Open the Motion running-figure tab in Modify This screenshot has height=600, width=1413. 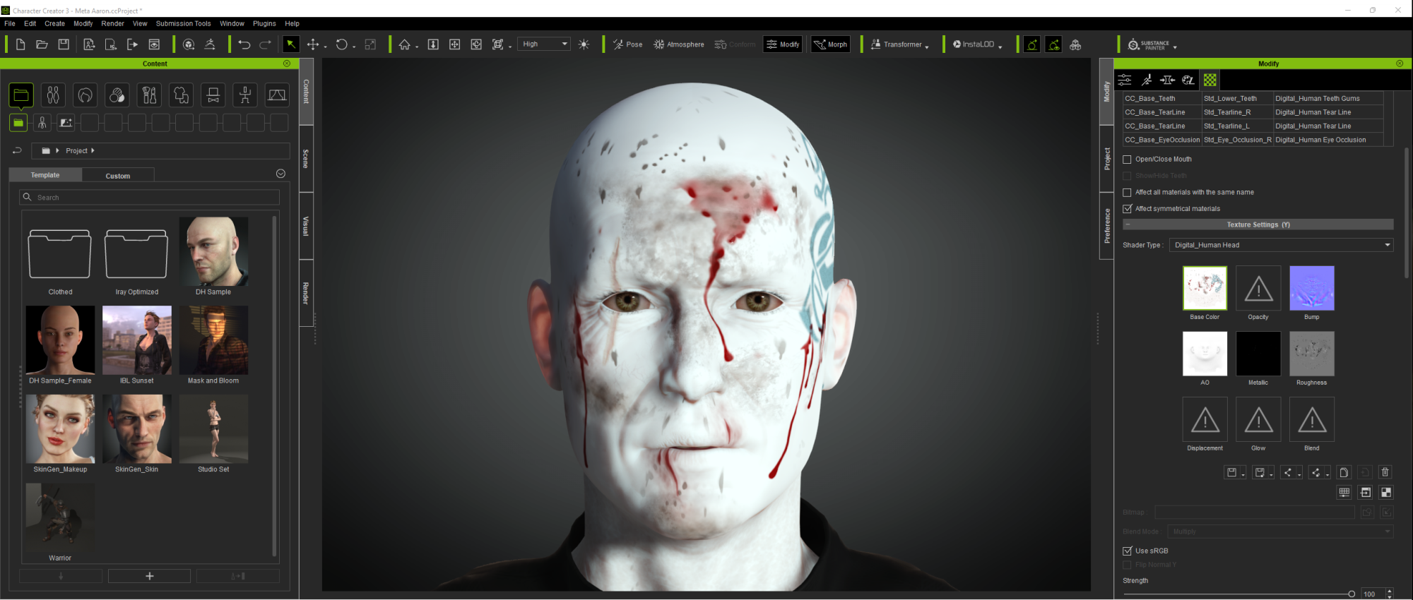[x=1147, y=80]
